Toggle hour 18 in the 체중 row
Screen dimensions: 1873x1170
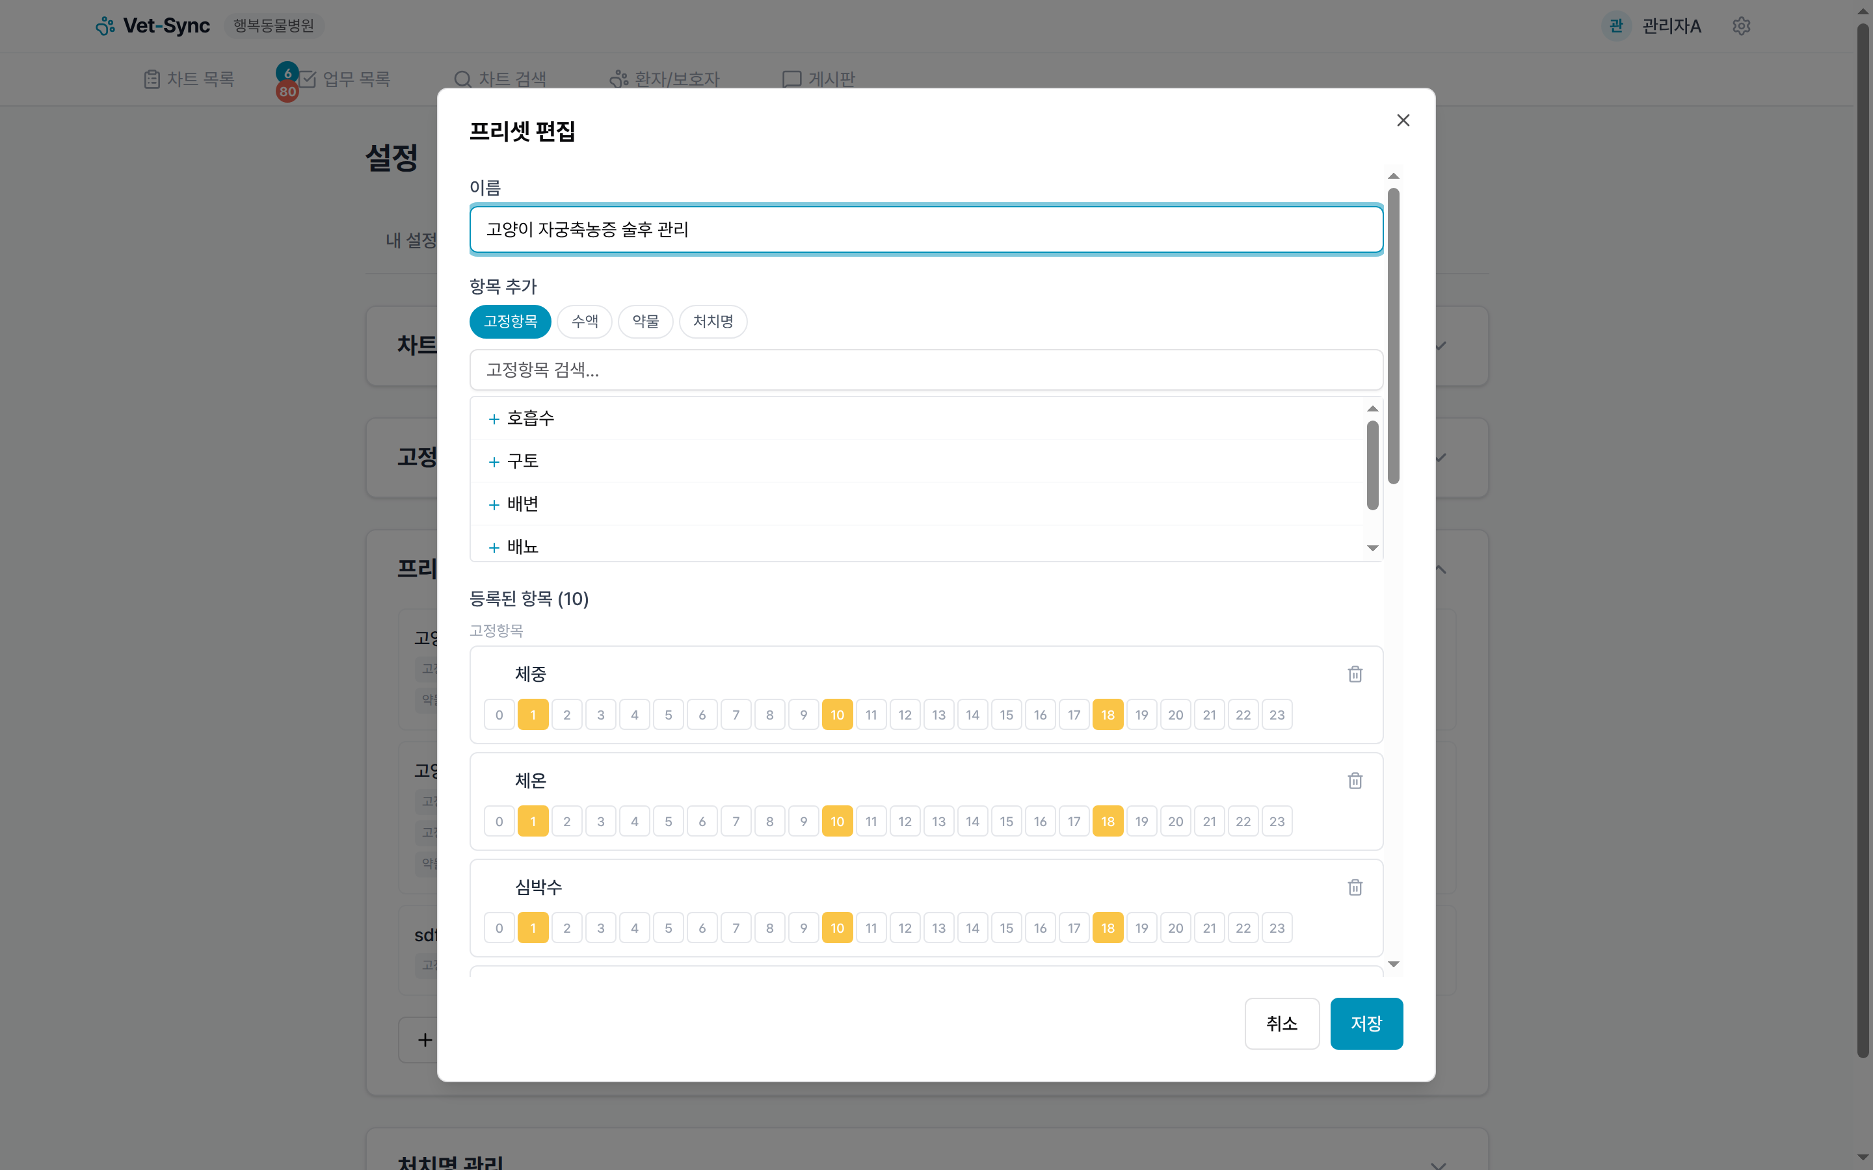tap(1108, 714)
